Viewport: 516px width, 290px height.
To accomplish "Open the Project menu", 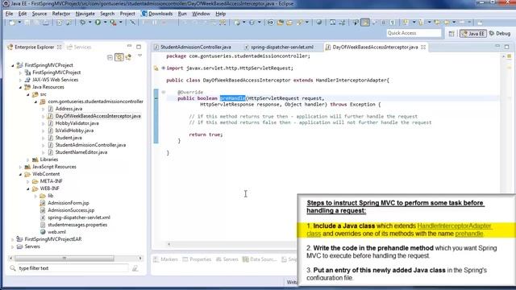I will coord(127,14).
